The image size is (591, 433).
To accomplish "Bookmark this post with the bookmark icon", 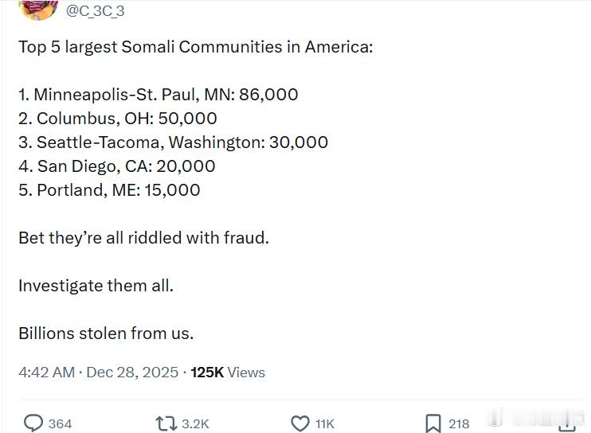I will tap(432, 423).
